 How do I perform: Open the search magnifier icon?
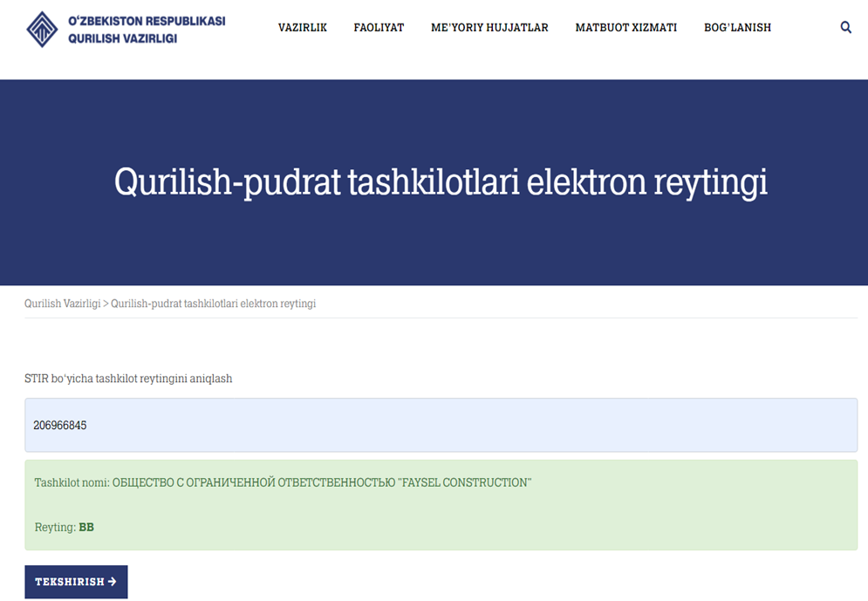pyautogui.click(x=845, y=27)
